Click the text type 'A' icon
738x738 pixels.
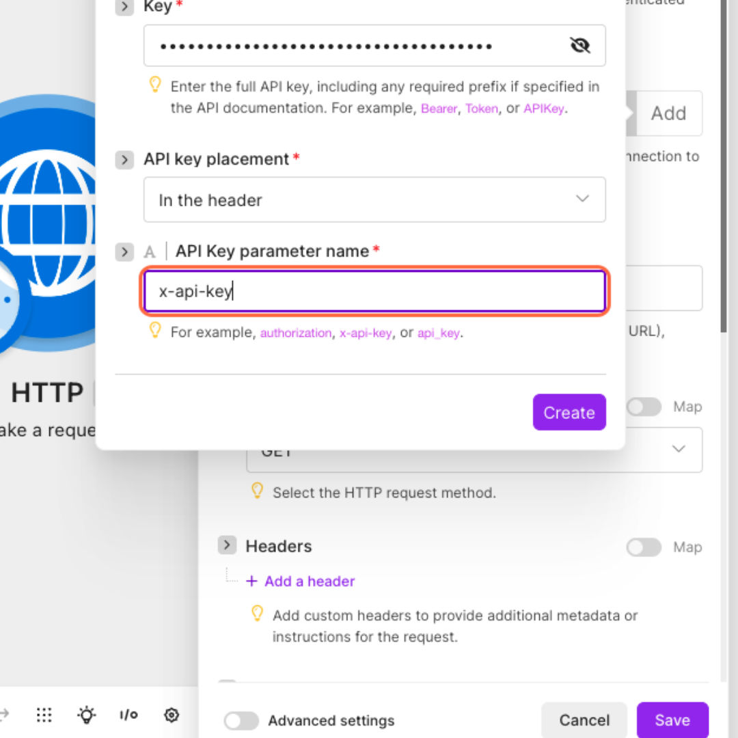150,252
